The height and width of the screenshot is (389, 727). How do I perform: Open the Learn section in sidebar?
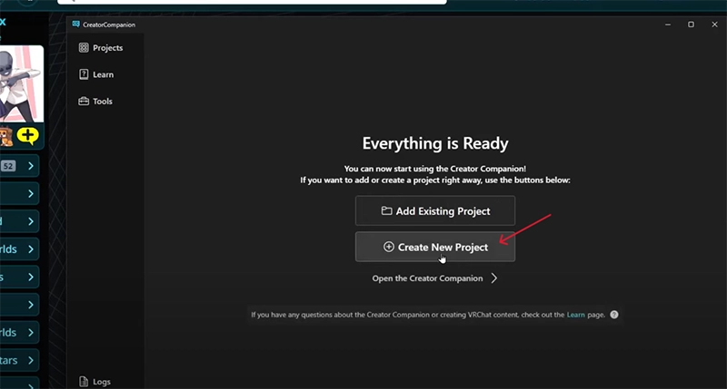pos(96,74)
